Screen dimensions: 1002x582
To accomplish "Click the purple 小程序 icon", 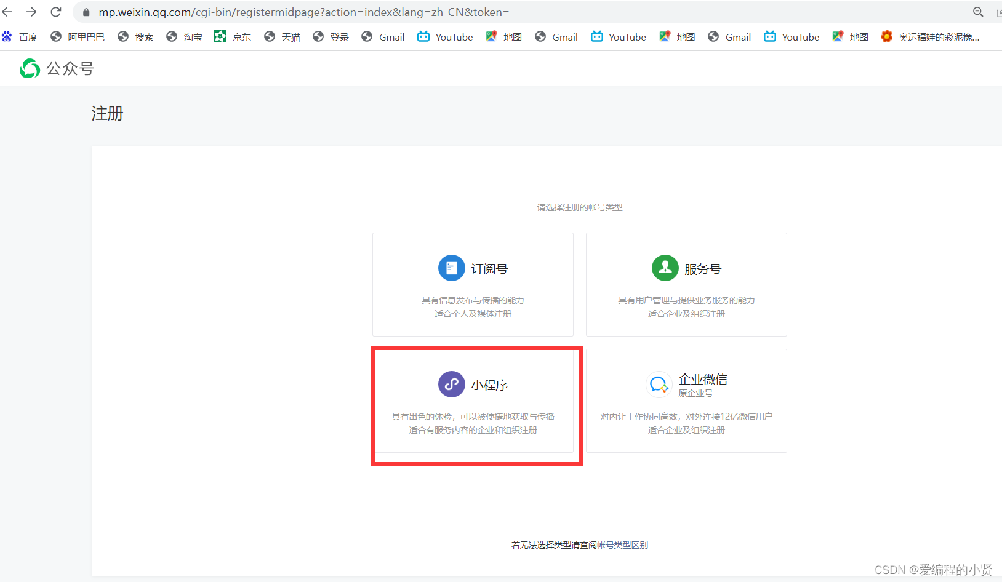I will (x=451, y=385).
